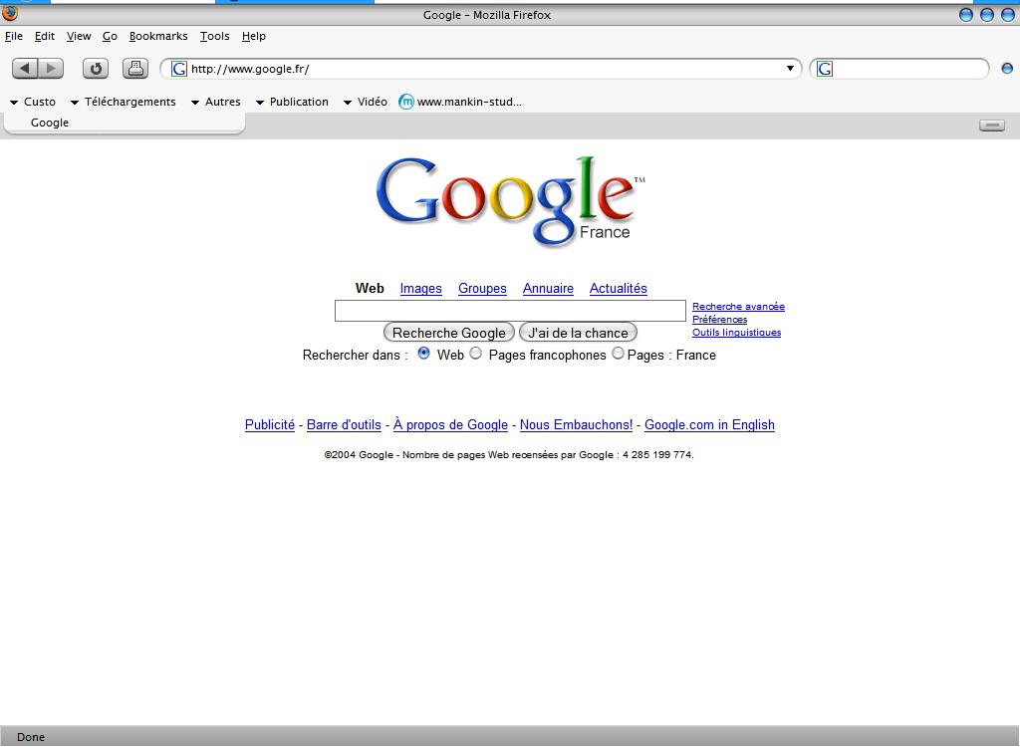Click the throbber icon right of search box

1007,69
